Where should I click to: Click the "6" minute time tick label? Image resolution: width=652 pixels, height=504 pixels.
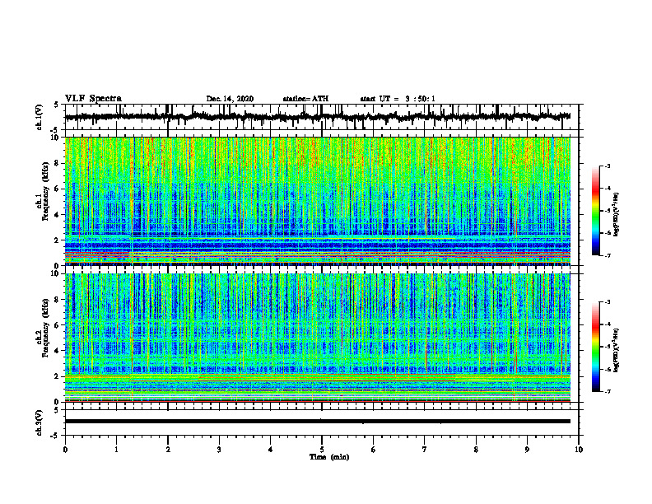pos(374,450)
